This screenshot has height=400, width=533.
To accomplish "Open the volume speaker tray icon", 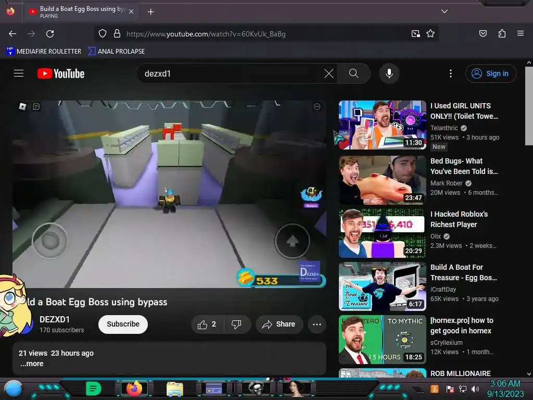I will [475, 389].
